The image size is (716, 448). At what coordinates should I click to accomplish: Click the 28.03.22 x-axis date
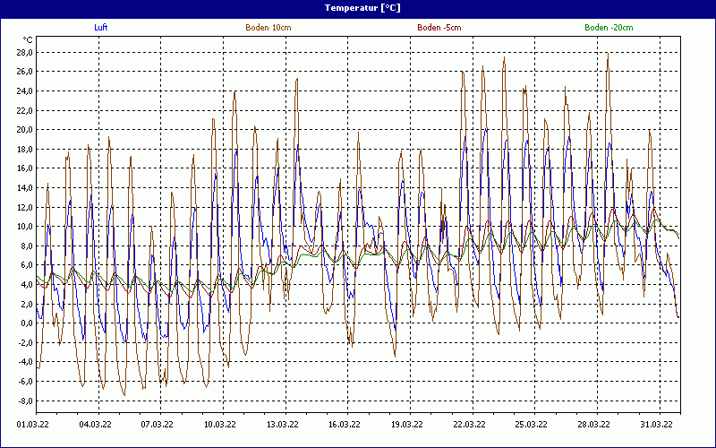[x=593, y=425]
